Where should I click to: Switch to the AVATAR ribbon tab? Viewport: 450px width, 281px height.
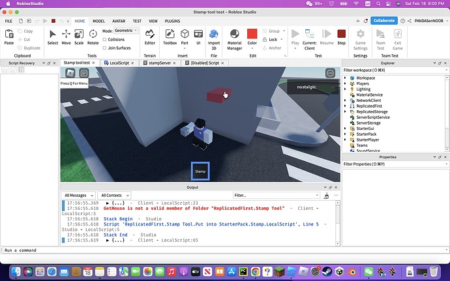pos(119,21)
